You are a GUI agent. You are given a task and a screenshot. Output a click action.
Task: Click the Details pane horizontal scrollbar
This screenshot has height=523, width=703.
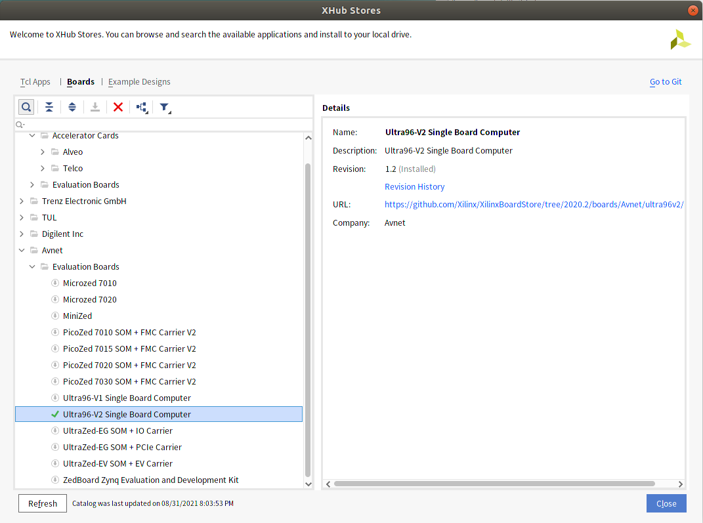click(x=494, y=484)
